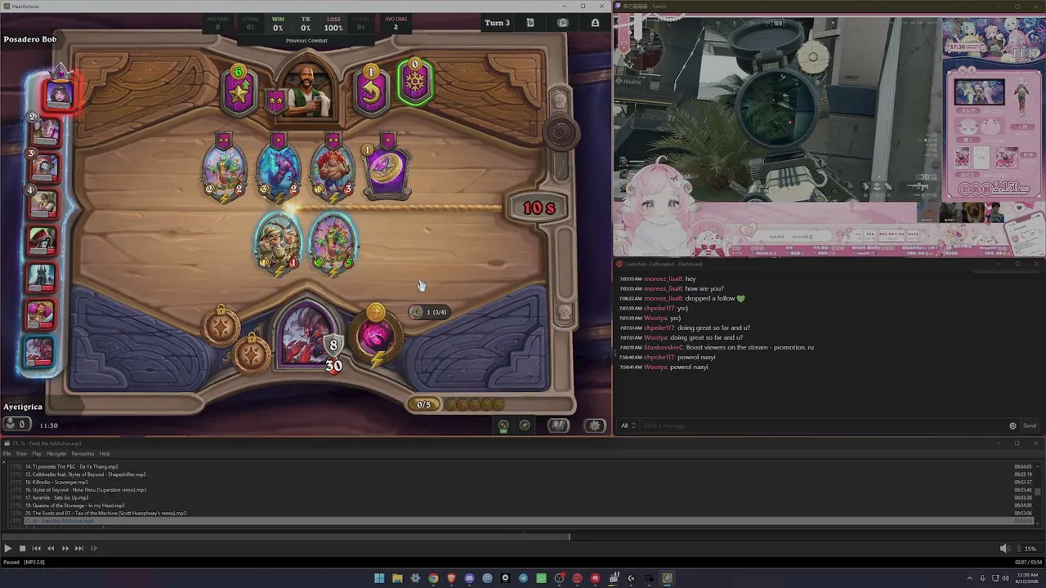Mute the music player volume speaker
Image resolution: width=1046 pixels, height=588 pixels.
[1005, 549]
